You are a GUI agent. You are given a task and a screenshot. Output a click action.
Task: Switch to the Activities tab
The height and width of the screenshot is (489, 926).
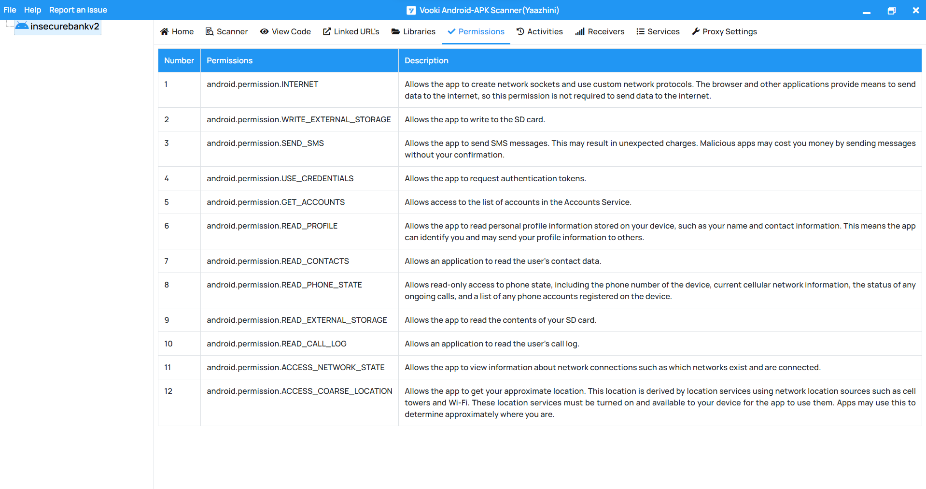click(539, 31)
